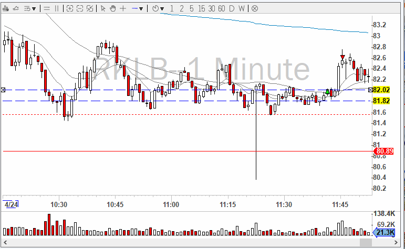
Task: Click the green up-triangle trade marker
Action: 327,92
